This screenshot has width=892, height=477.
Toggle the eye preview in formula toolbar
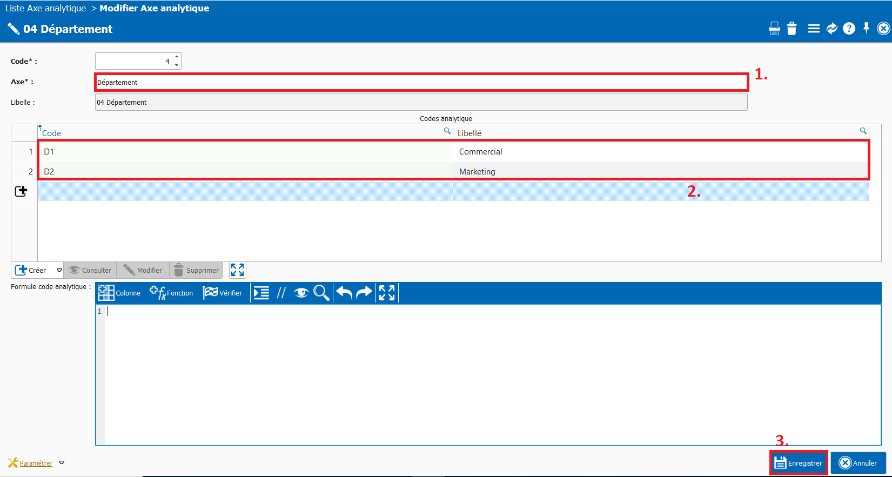(301, 293)
